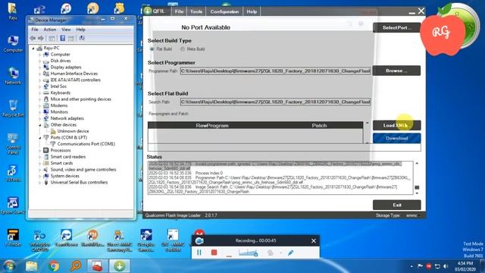Viewport: 485px width, 273px height.
Task: Select Meta Build radio button
Action: coord(183,49)
